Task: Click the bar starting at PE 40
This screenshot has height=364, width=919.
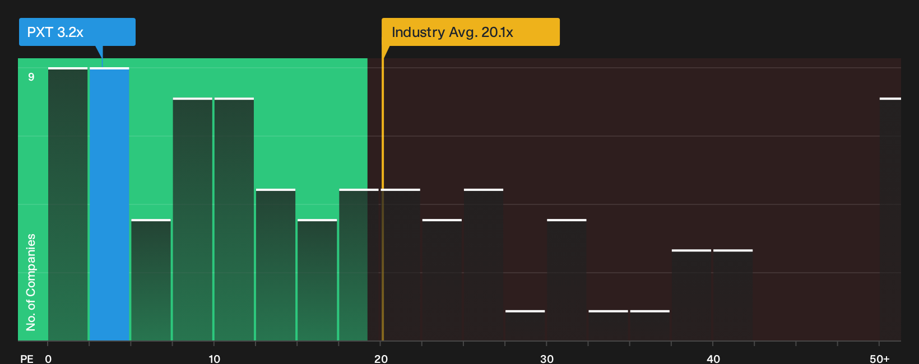Action: (733, 295)
